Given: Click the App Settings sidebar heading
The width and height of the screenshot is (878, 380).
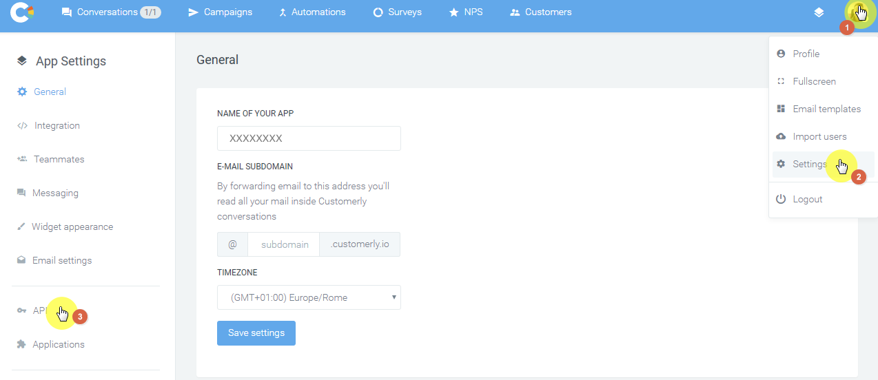Looking at the screenshot, I should coord(71,61).
